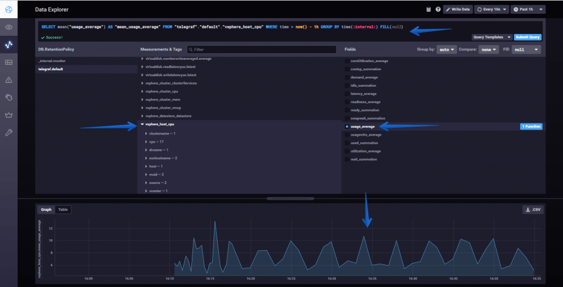Viewport: 563px width, 287px height.
Task: Open the Query Templates dropdown
Action: tap(492, 37)
